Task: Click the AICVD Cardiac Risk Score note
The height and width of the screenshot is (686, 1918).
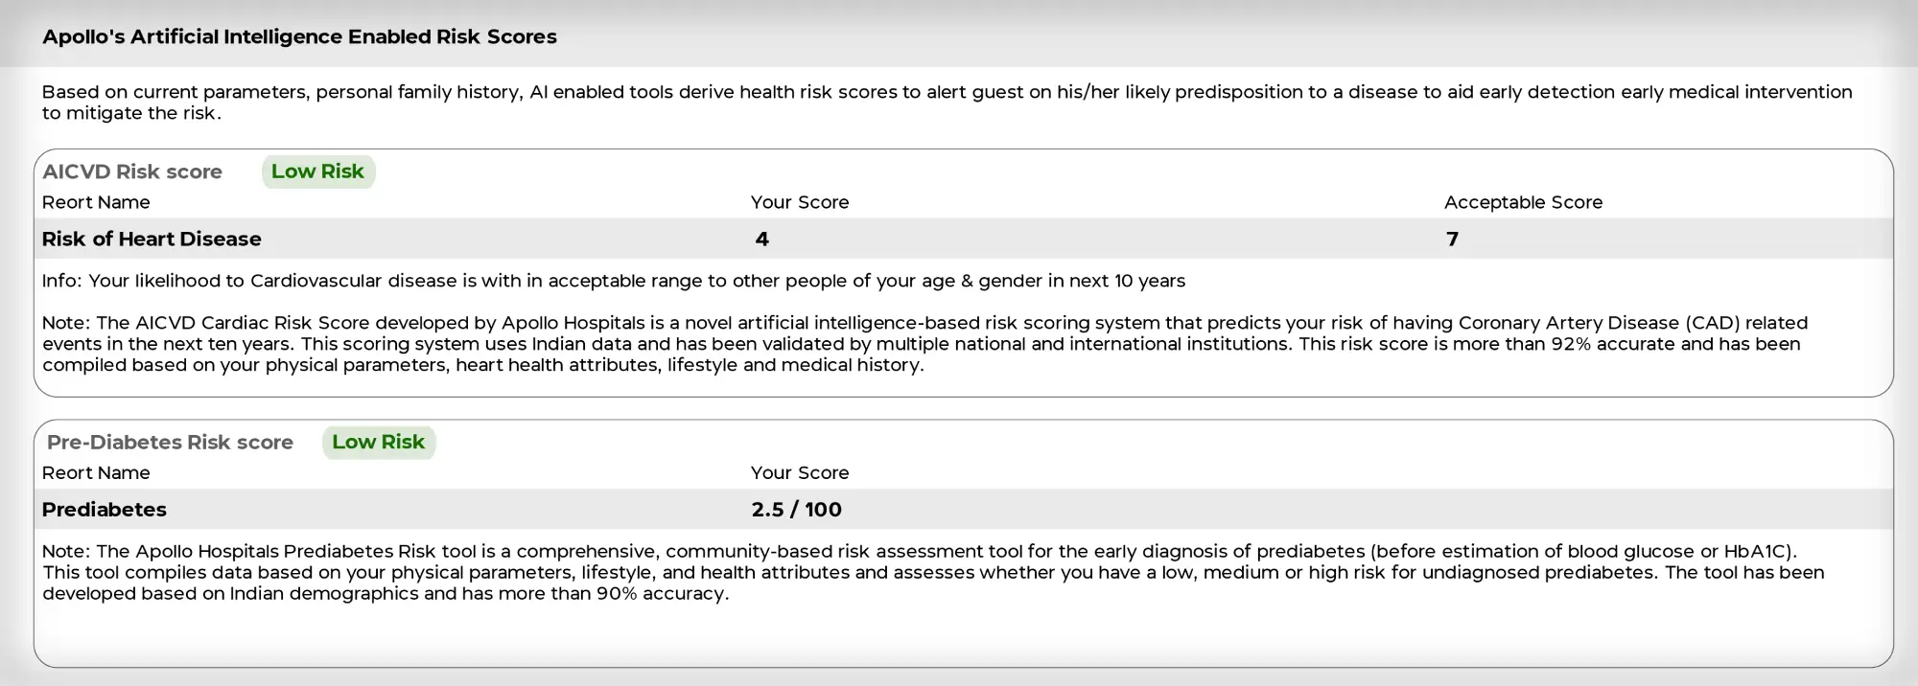Action: click(924, 344)
